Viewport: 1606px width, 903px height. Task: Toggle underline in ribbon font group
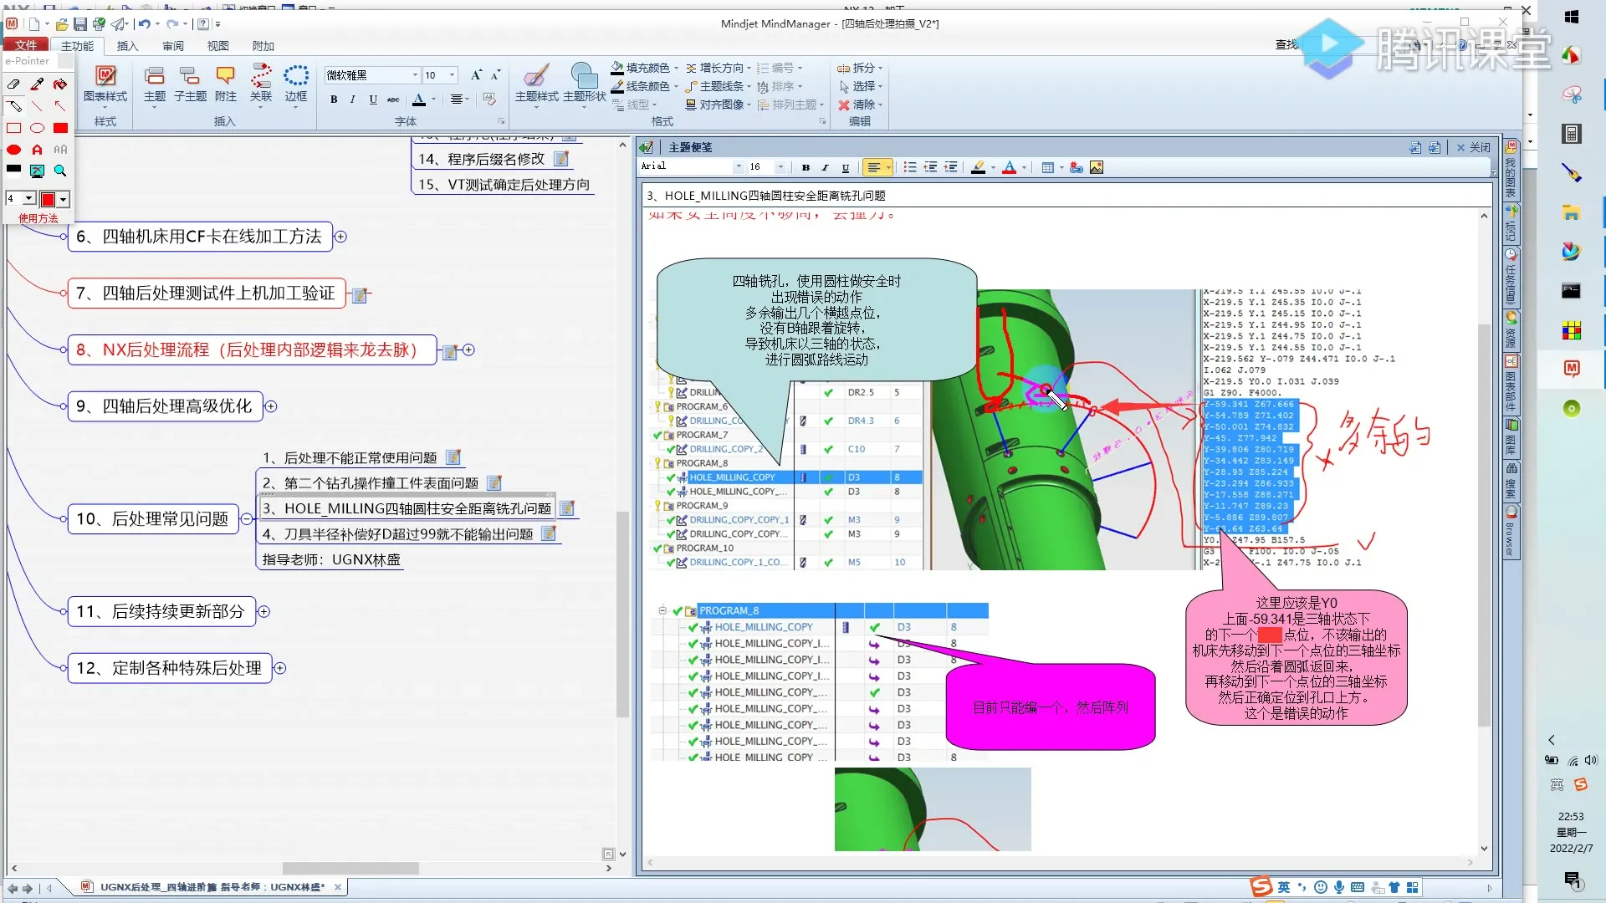pos(373,99)
